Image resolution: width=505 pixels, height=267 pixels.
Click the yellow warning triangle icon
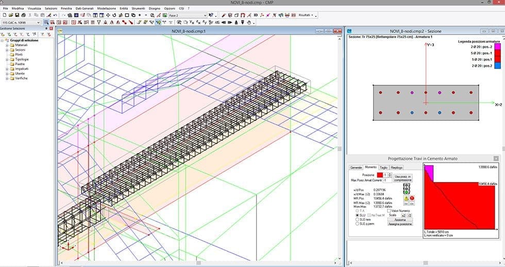(406, 198)
